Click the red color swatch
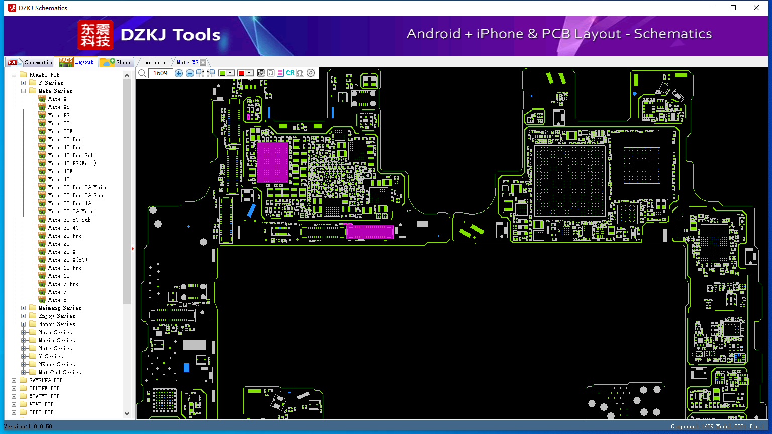The width and height of the screenshot is (772, 434). point(241,73)
